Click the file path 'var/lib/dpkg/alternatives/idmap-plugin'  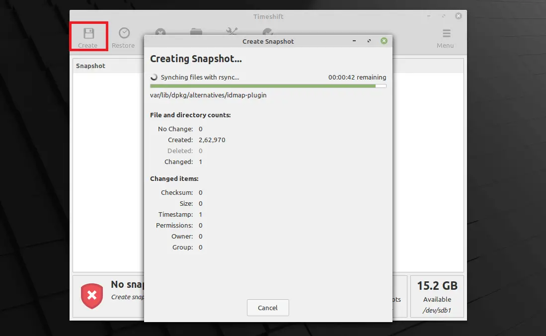coord(208,95)
